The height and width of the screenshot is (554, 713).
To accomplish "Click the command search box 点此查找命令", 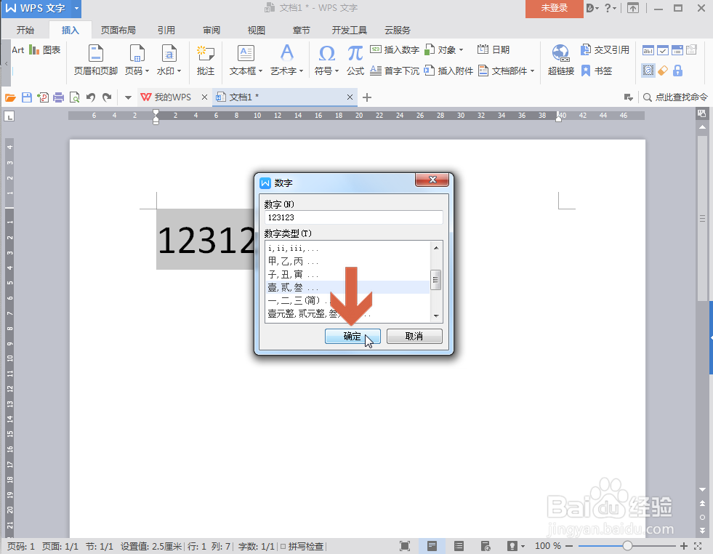I will [676, 97].
